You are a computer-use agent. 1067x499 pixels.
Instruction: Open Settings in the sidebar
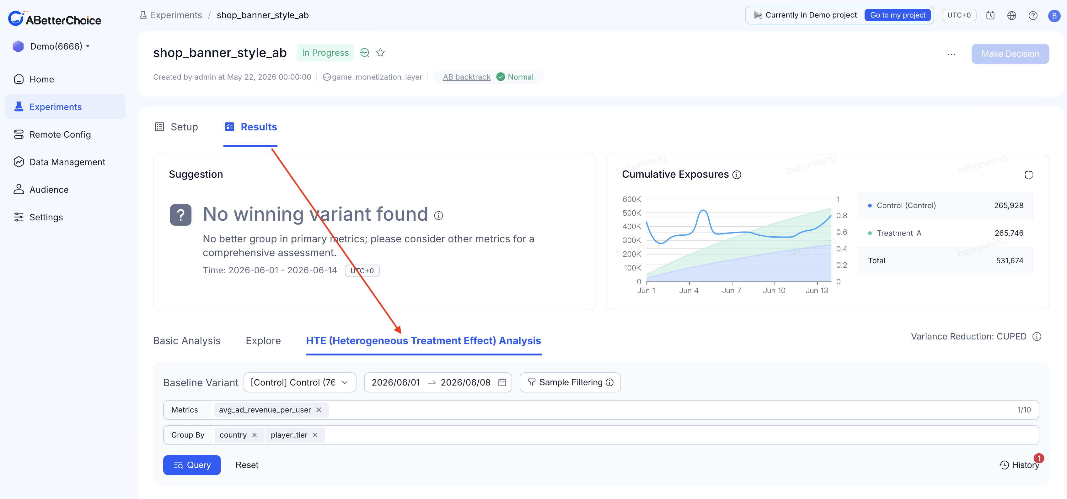click(65, 217)
